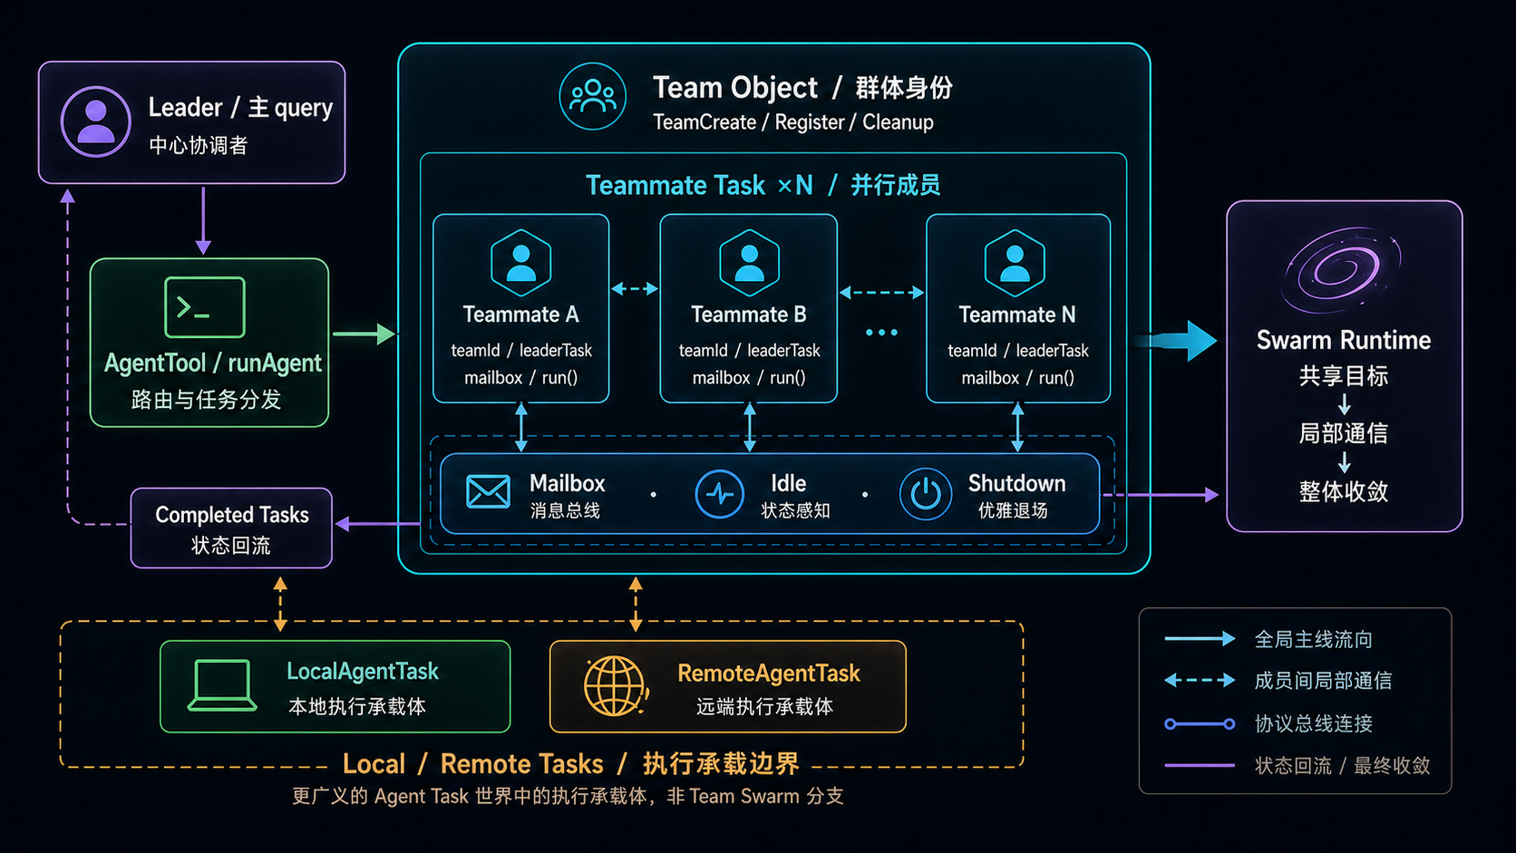
Task: Click the Teammate A hexagon avatar icon
Action: pos(521,264)
